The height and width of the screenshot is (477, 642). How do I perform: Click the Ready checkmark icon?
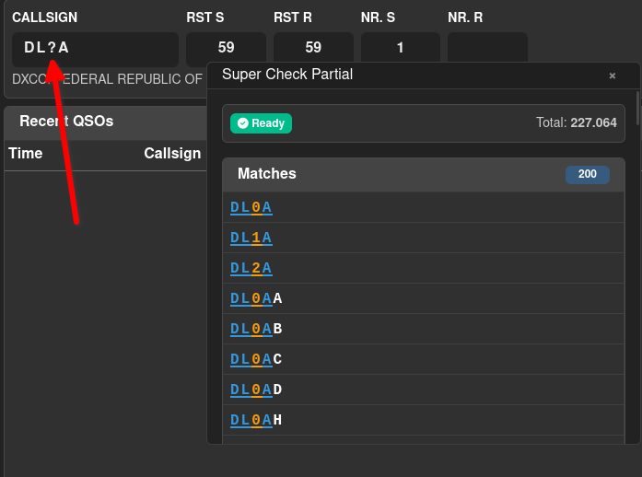[243, 123]
